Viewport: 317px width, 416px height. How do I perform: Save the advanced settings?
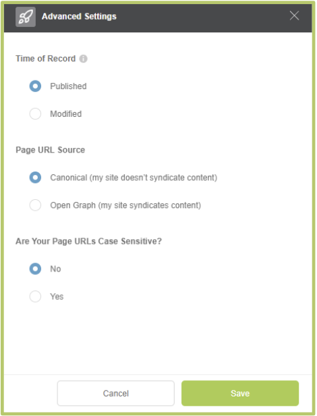click(240, 393)
